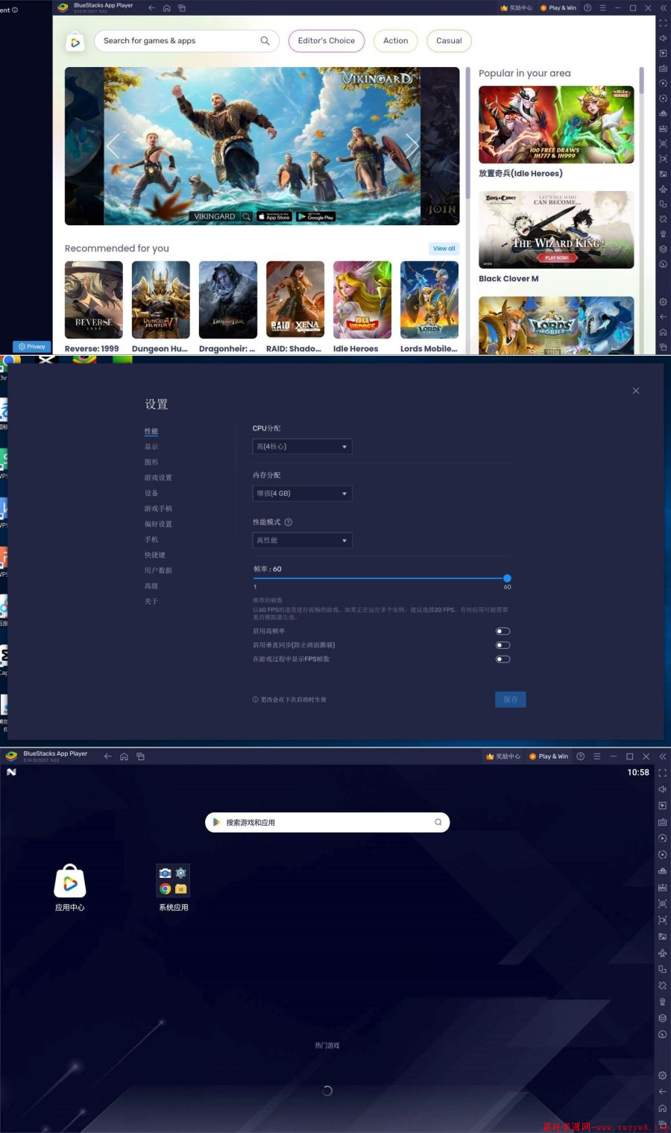This screenshot has height=1133, width=671.
Task: Open the CPU分配 dropdown
Action: pyautogui.click(x=302, y=447)
